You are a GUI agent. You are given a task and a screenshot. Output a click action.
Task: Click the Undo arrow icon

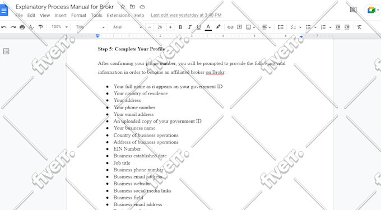click(x=4, y=27)
